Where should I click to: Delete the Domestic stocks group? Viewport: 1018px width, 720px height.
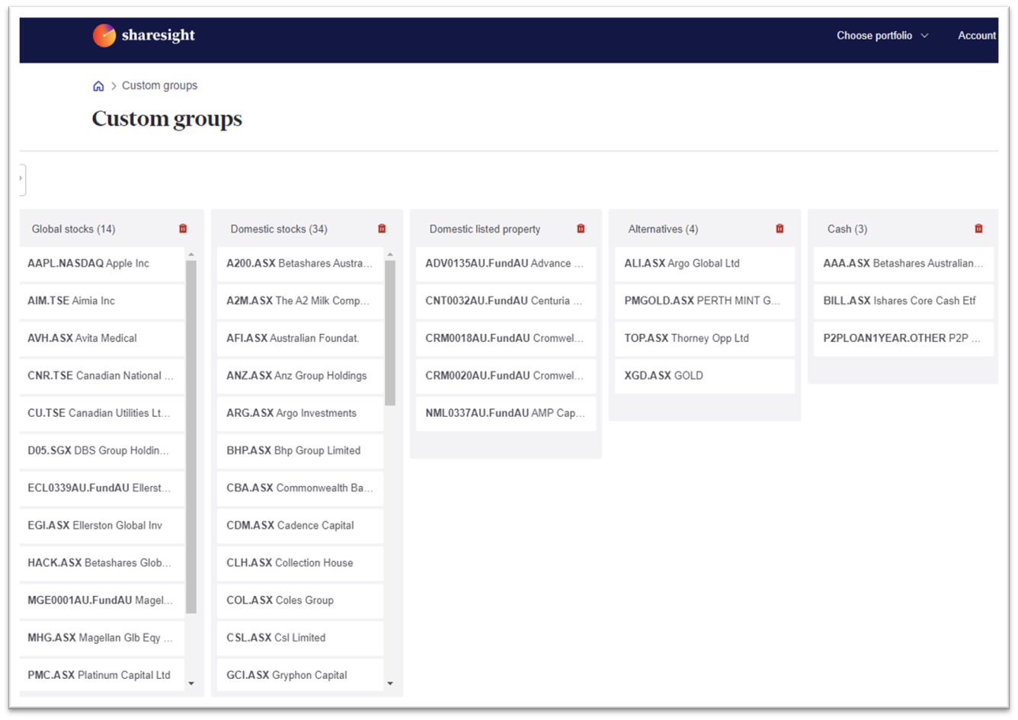pyautogui.click(x=382, y=228)
